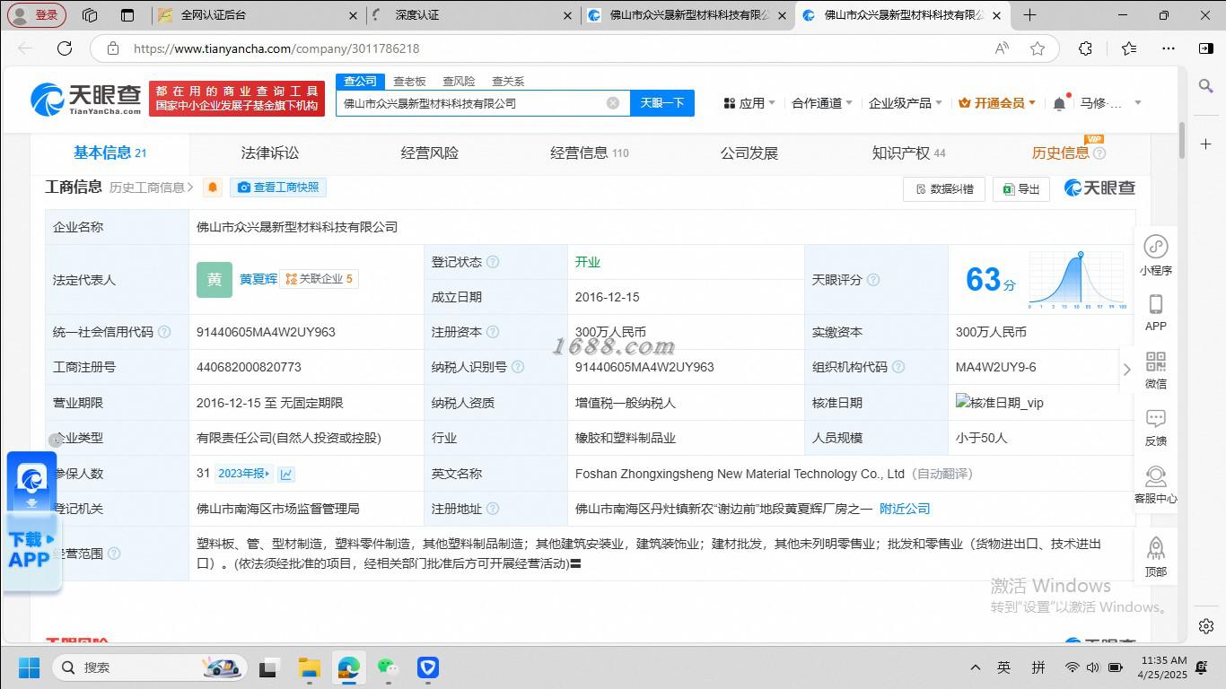Expand 历史工商信息 chevron link
This screenshot has width=1226, height=689.
coord(152,188)
